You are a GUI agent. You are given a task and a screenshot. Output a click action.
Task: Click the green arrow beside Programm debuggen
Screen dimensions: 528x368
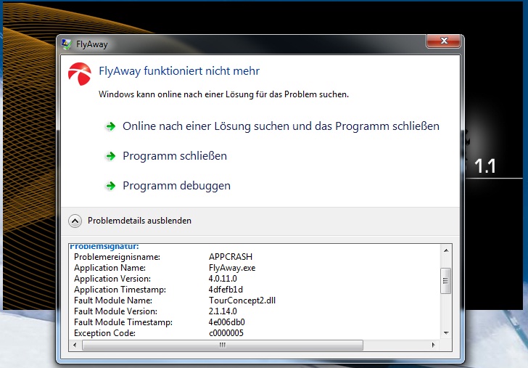111,186
